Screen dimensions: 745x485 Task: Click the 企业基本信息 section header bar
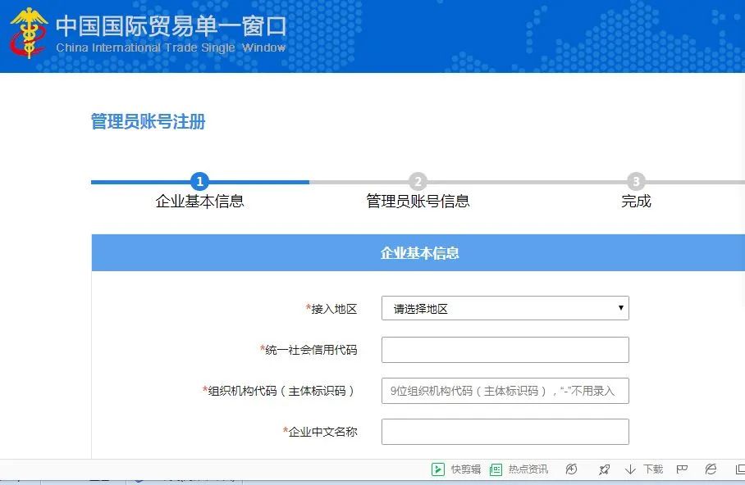tap(418, 253)
